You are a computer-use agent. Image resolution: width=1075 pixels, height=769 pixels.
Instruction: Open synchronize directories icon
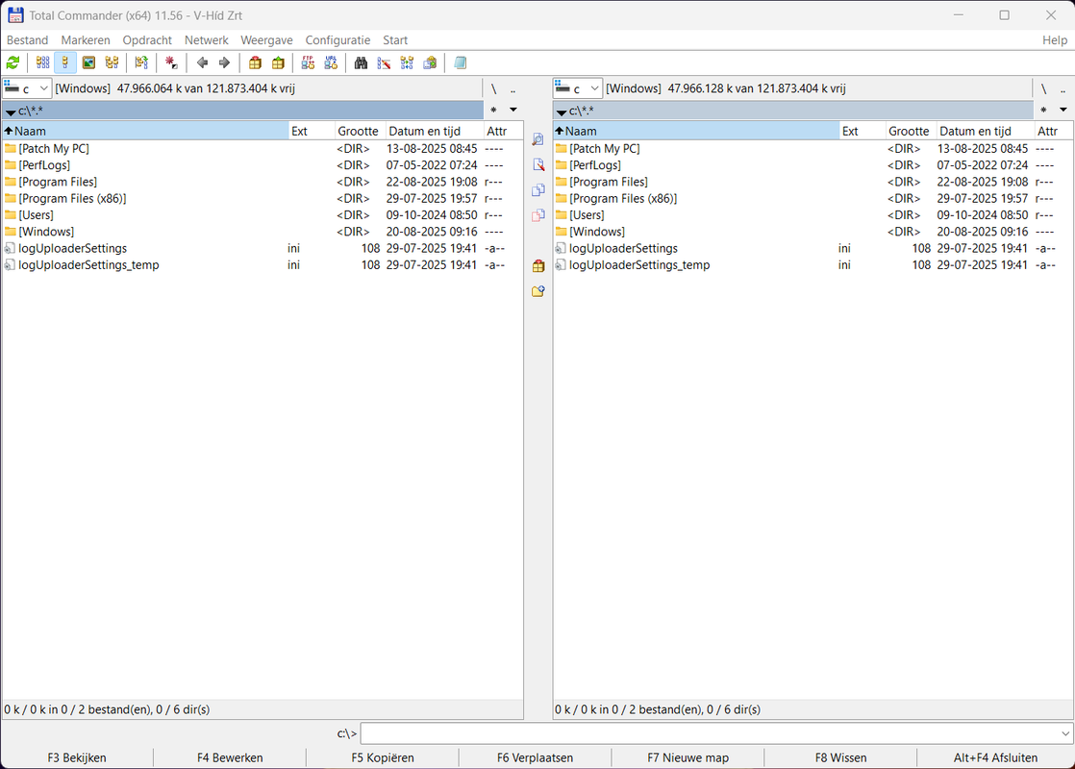click(x=408, y=63)
